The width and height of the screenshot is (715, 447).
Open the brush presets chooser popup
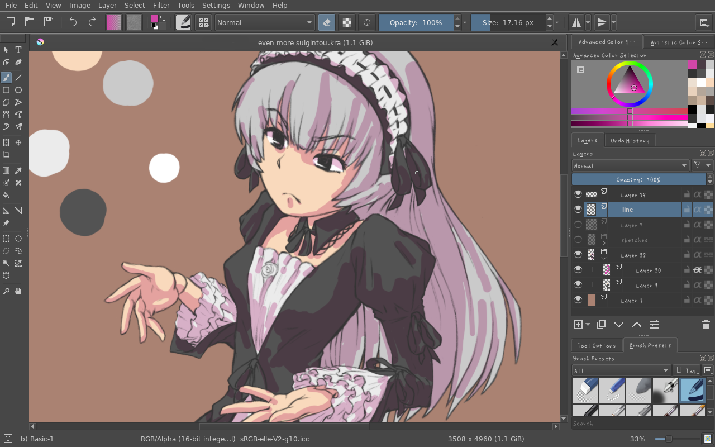click(203, 22)
